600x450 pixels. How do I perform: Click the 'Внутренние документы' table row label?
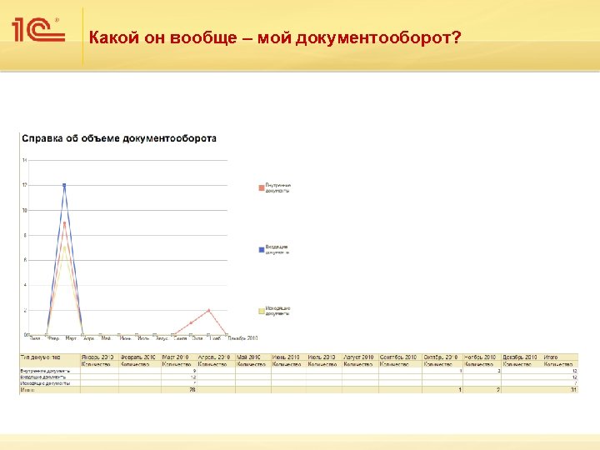coord(45,371)
